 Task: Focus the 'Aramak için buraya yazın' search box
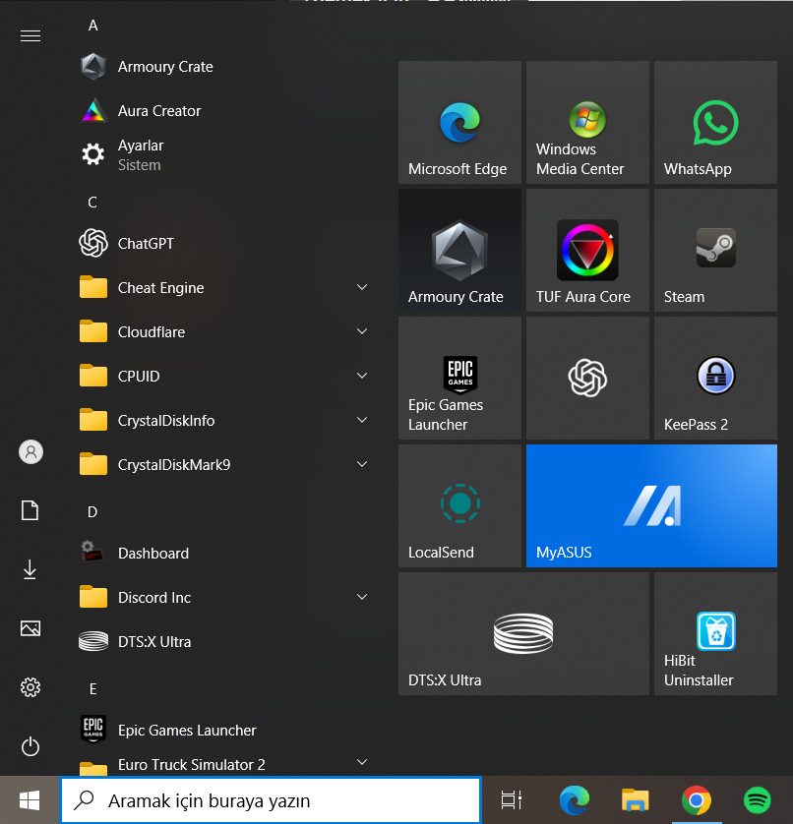click(x=271, y=800)
